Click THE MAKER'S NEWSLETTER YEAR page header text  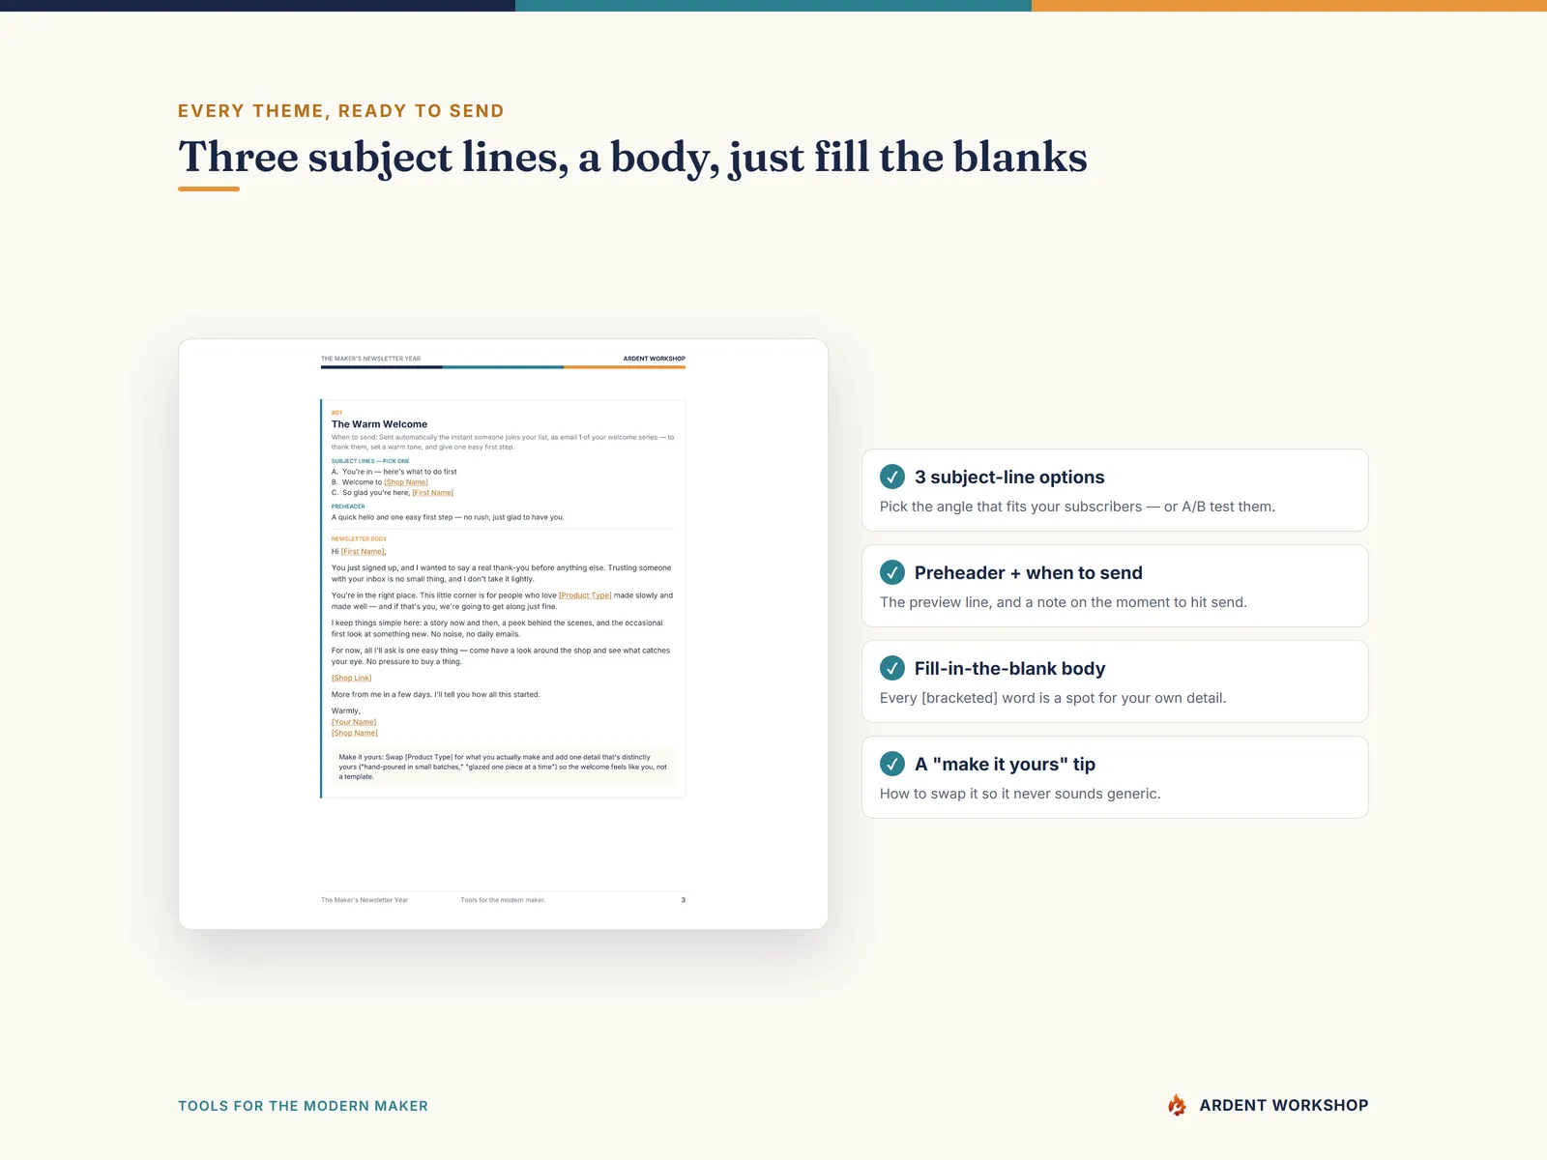(370, 359)
